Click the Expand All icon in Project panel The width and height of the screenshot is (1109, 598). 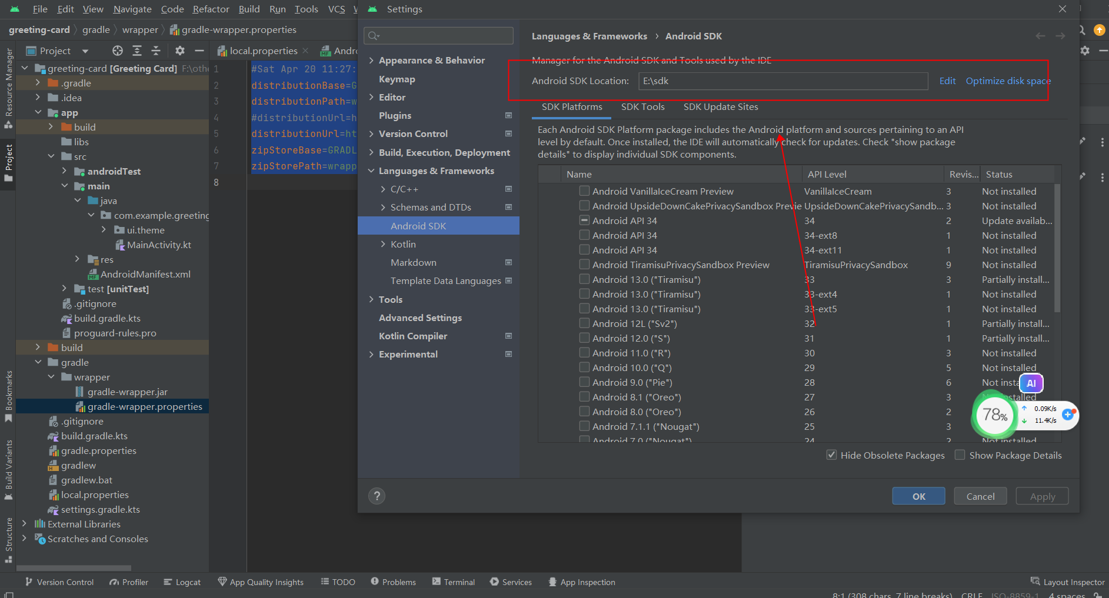tap(137, 51)
